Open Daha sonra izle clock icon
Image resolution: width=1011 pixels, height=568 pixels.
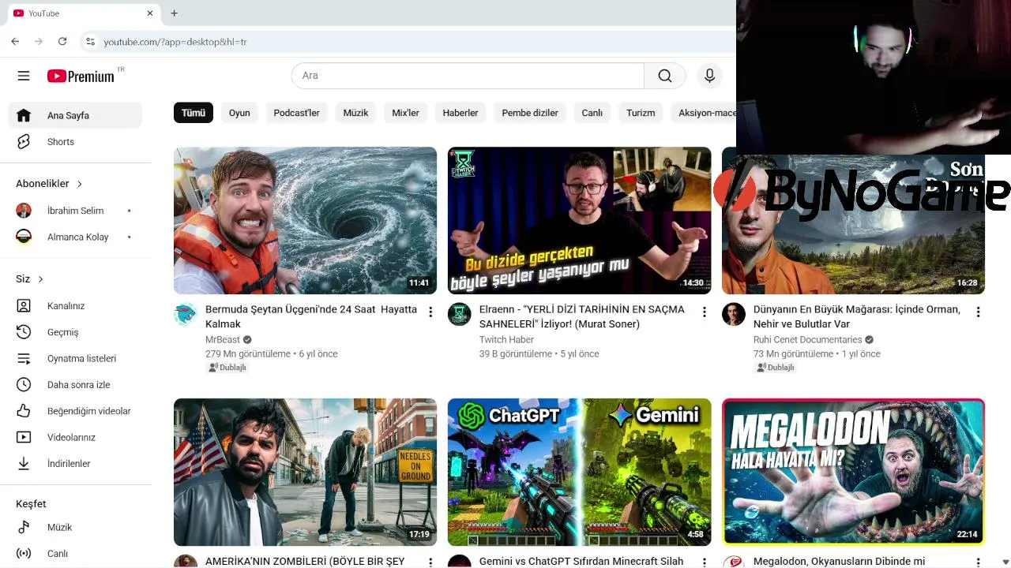24,385
